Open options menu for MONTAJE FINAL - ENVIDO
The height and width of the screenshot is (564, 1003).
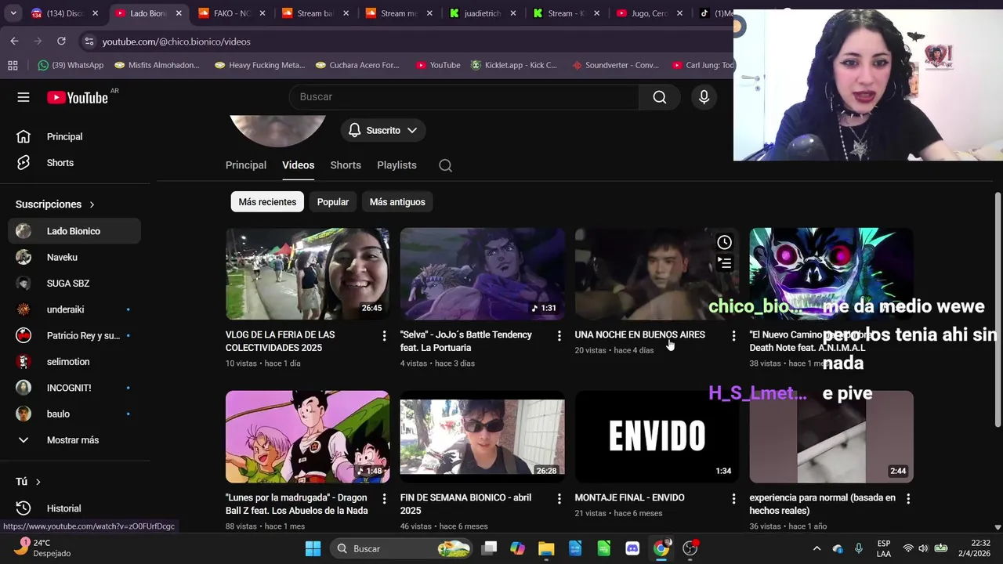pos(733,498)
